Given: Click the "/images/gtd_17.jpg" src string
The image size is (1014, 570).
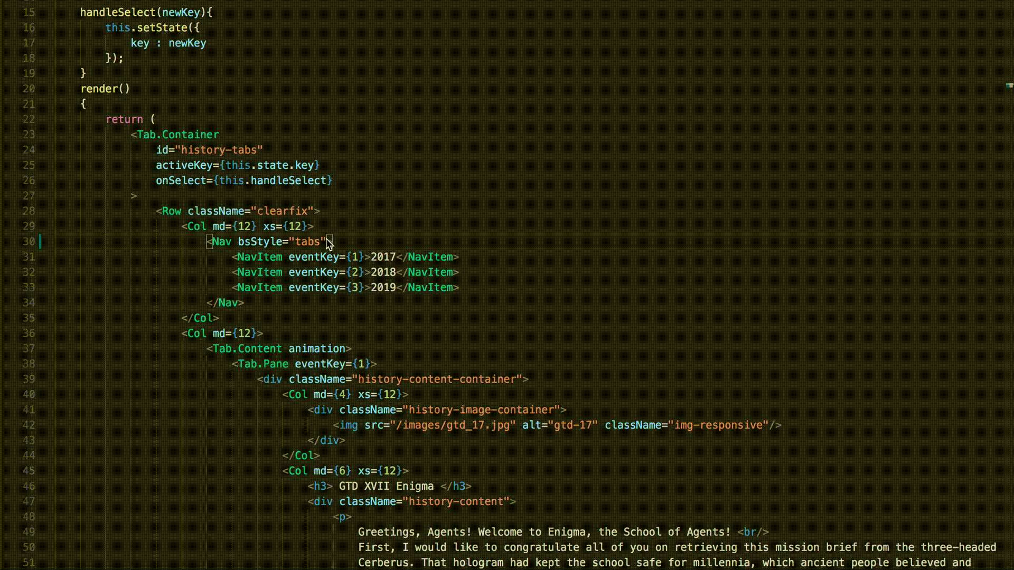Looking at the screenshot, I should coord(453,425).
